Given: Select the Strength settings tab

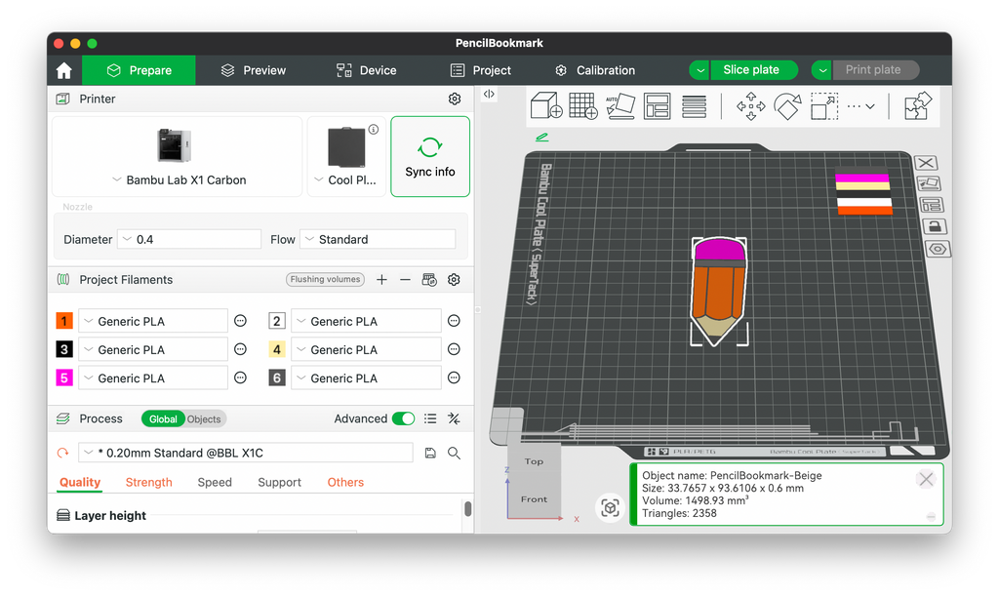Looking at the screenshot, I should (x=149, y=482).
